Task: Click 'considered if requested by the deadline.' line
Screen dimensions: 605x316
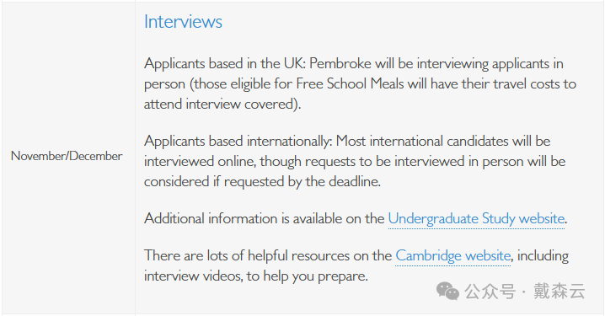Action: tap(262, 182)
